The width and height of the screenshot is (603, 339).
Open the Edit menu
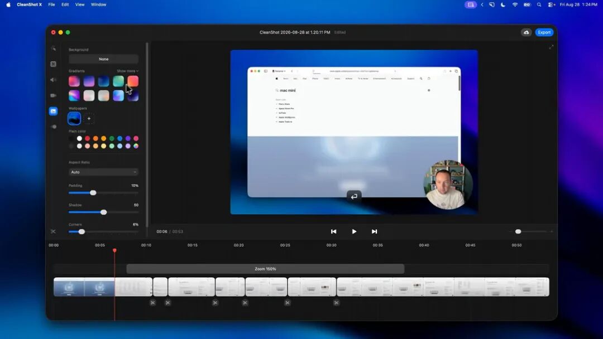(x=65, y=4)
